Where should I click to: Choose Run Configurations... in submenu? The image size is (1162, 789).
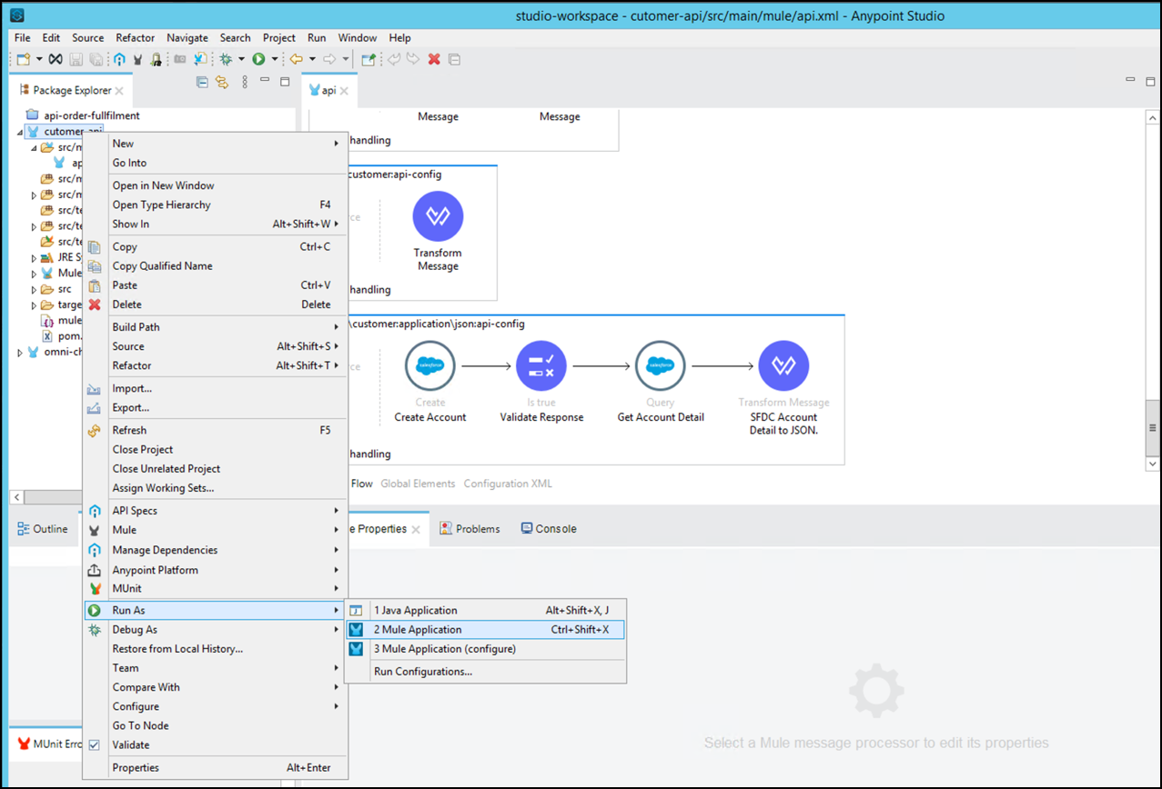(486, 672)
